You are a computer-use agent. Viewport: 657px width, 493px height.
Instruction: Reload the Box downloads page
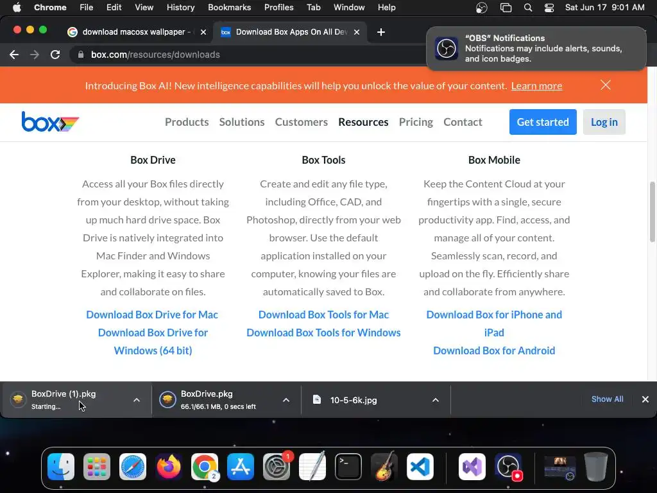coord(55,55)
